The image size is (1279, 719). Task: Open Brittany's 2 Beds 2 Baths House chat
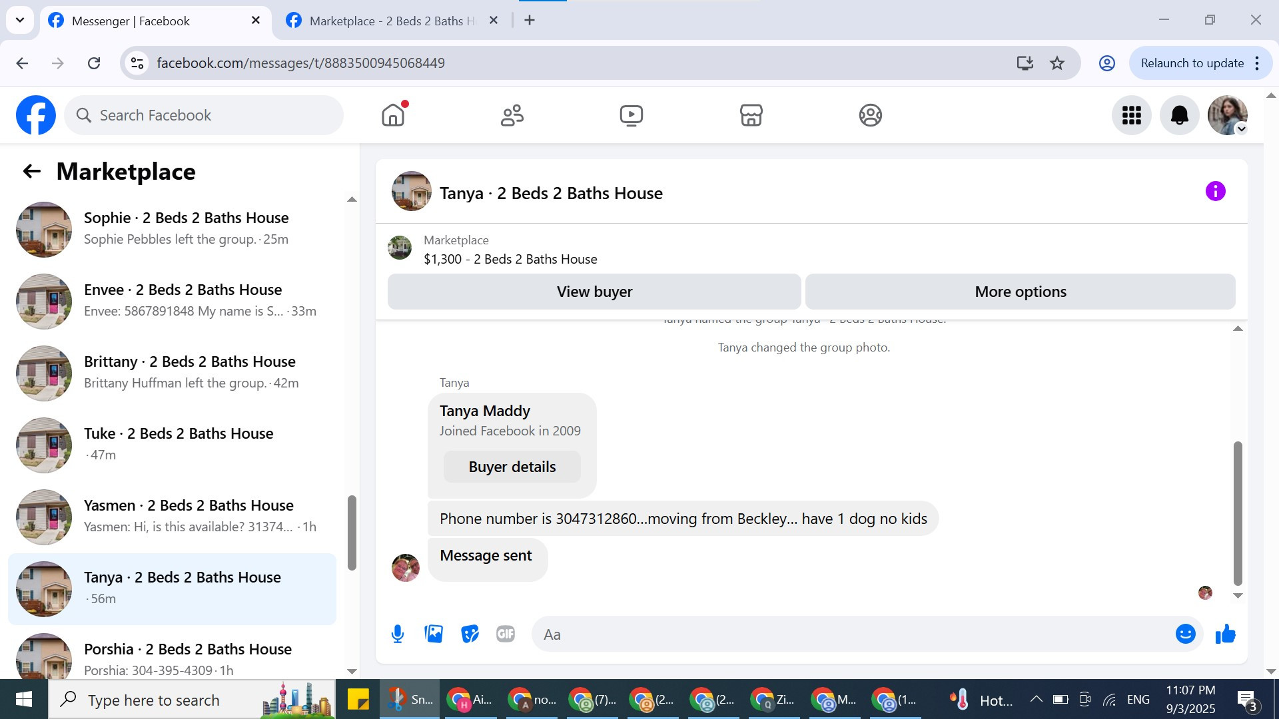172,373
